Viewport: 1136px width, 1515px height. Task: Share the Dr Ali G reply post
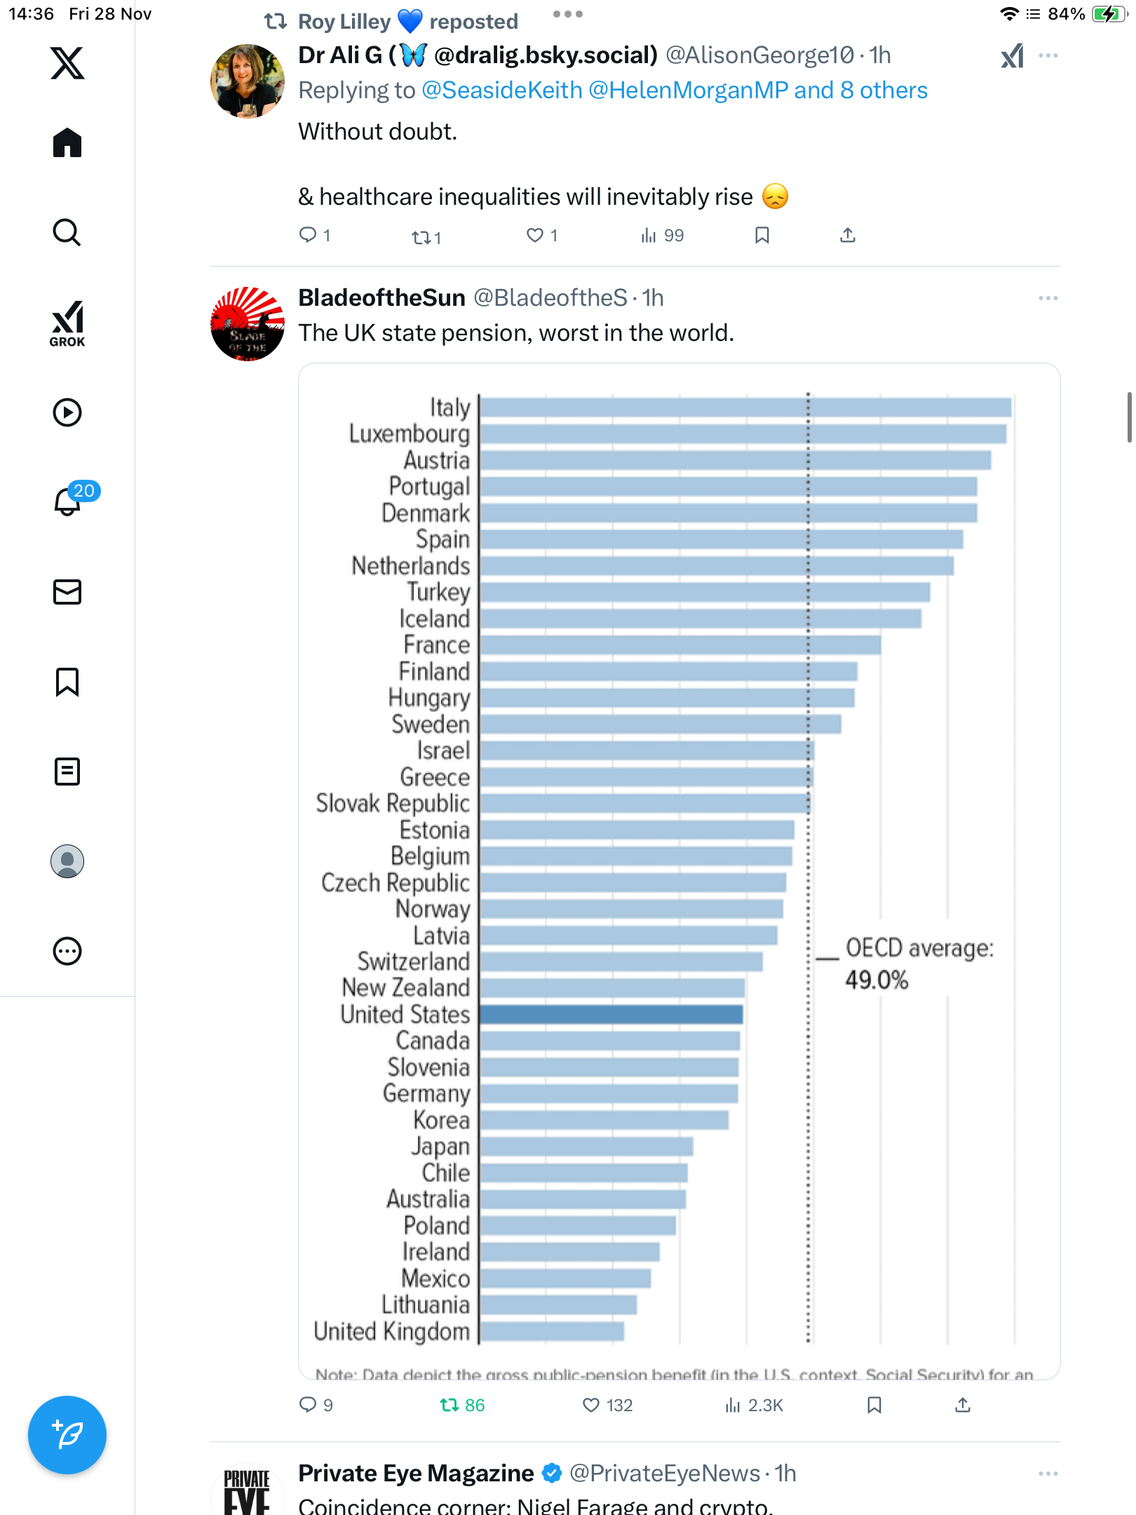tap(847, 236)
